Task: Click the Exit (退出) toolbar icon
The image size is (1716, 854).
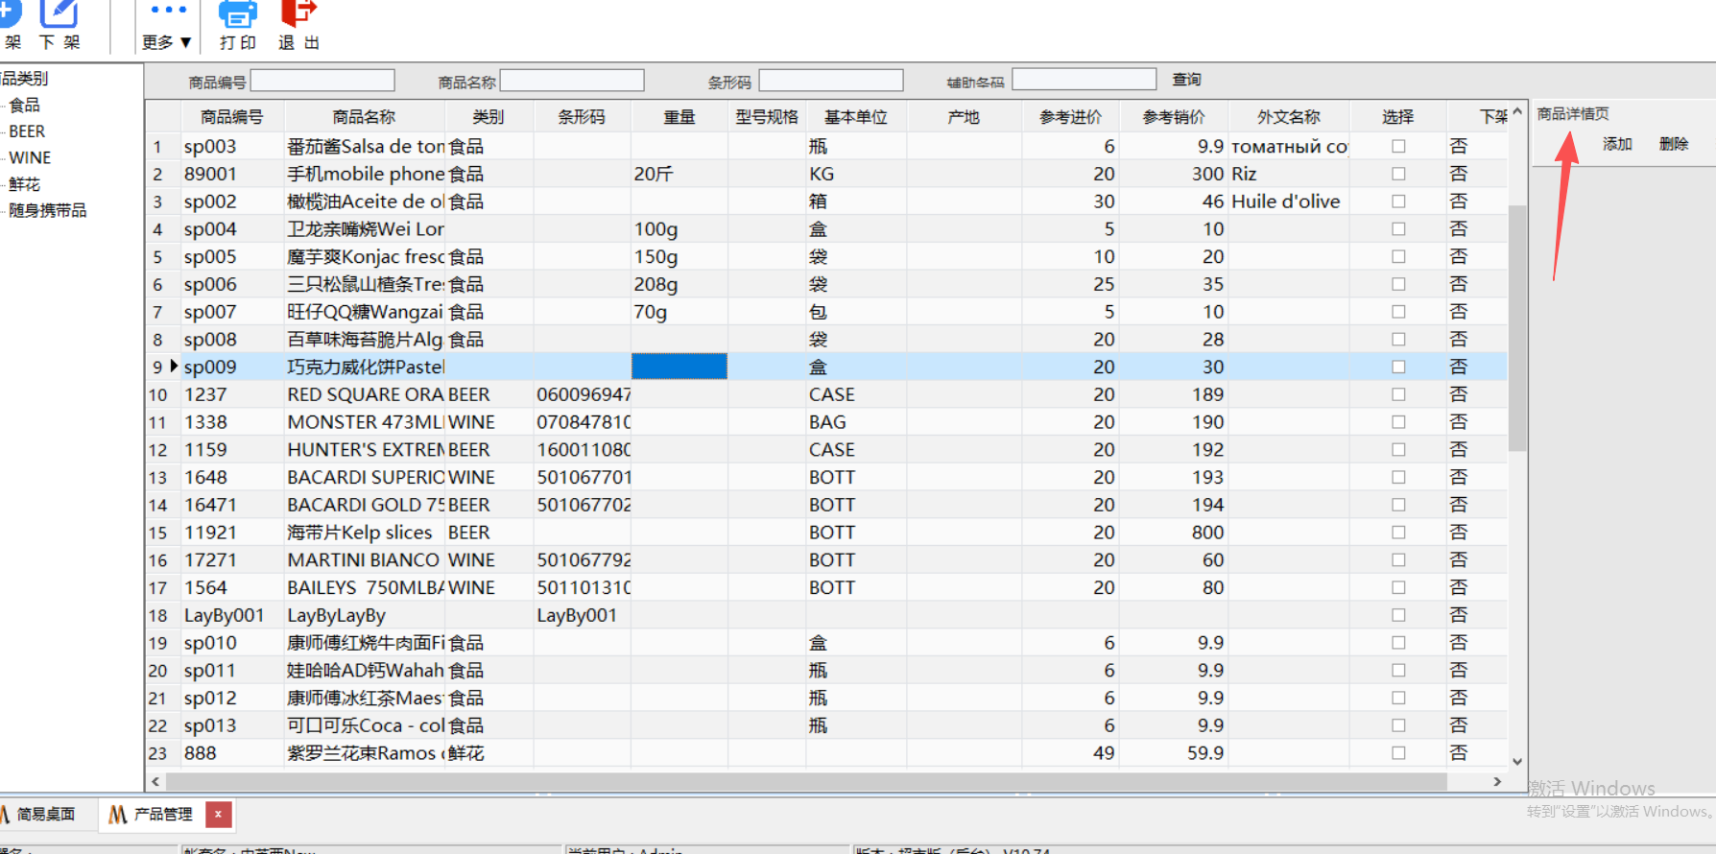Action: [298, 15]
